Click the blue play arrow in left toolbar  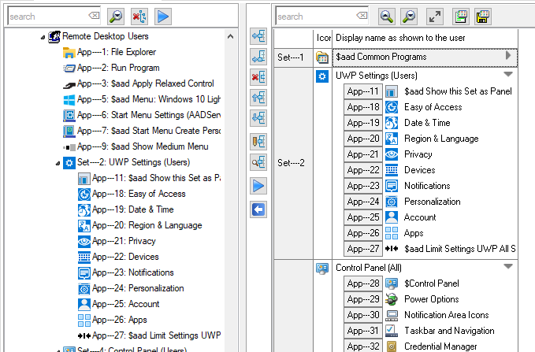tap(163, 16)
